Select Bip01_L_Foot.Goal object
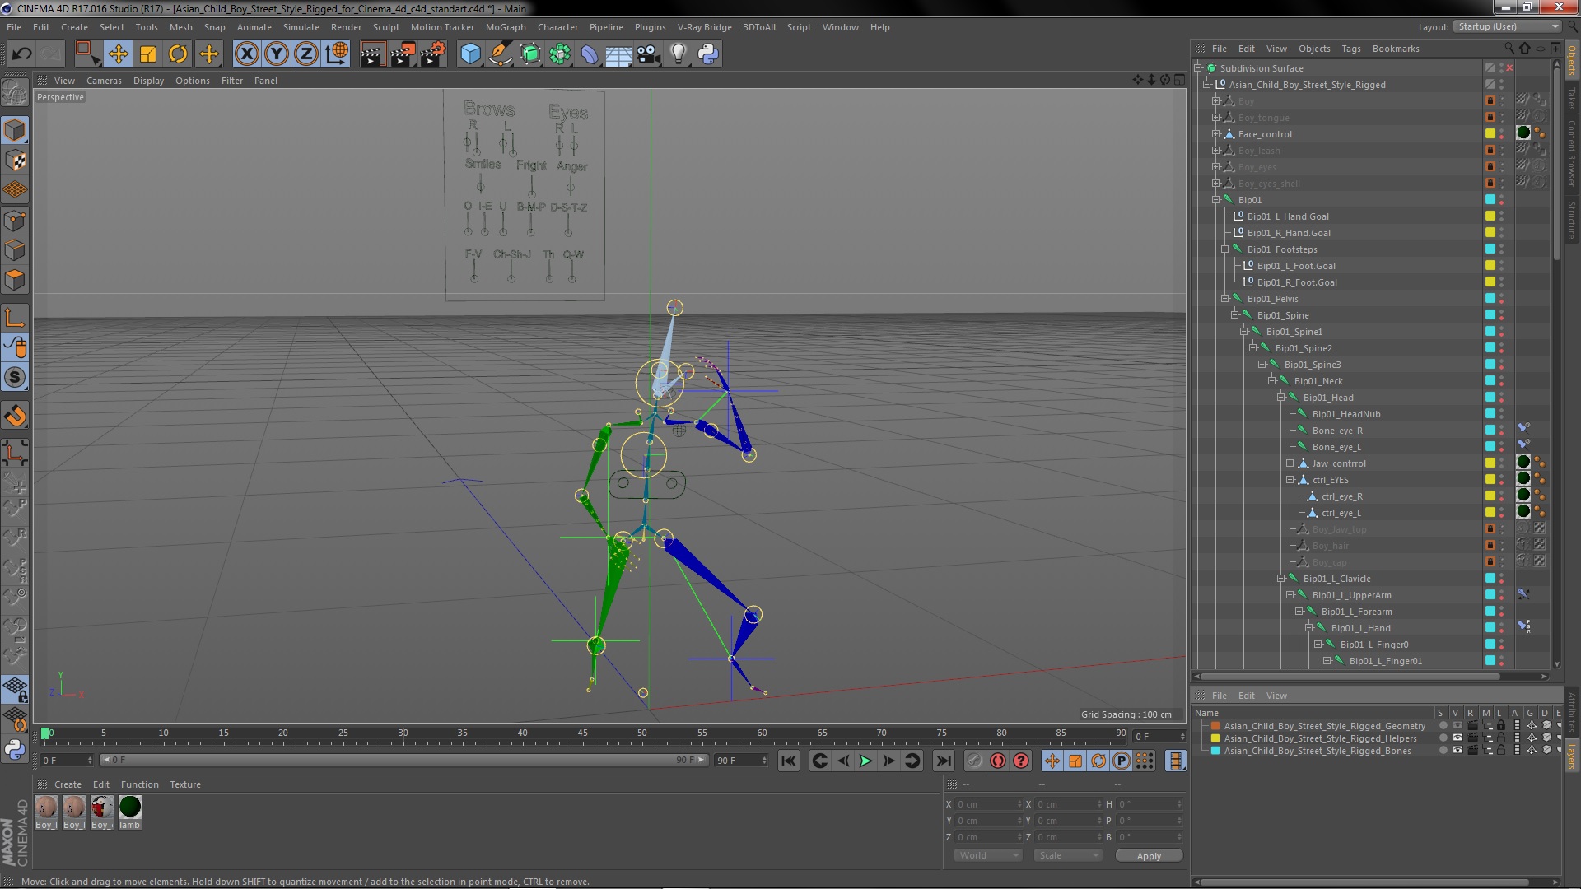The width and height of the screenshot is (1581, 889). [x=1296, y=266]
